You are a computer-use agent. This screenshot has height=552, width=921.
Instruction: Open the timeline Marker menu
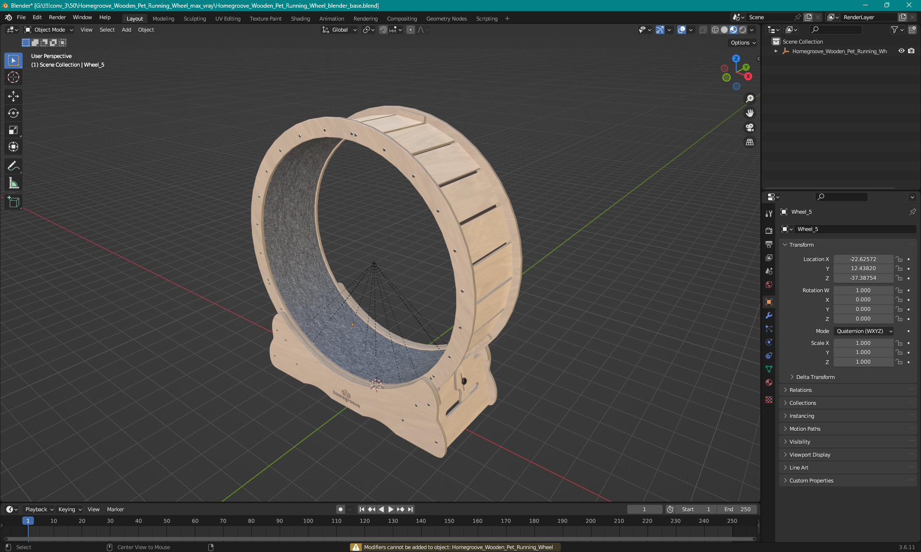pos(115,509)
